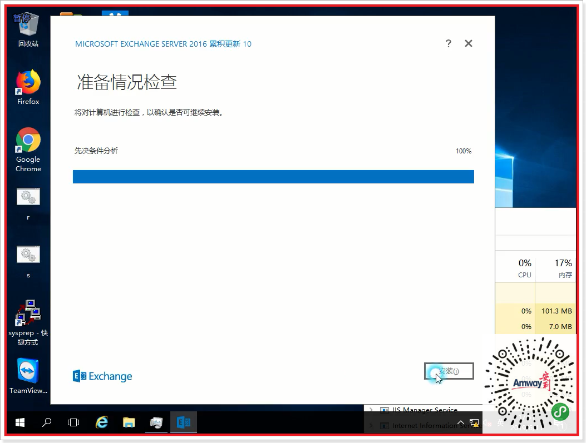Image resolution: width=586 pixels, height=443 pixels.
Task: Switch to Exchange Setup on the taskbar
Action: [x=184, y=422]
